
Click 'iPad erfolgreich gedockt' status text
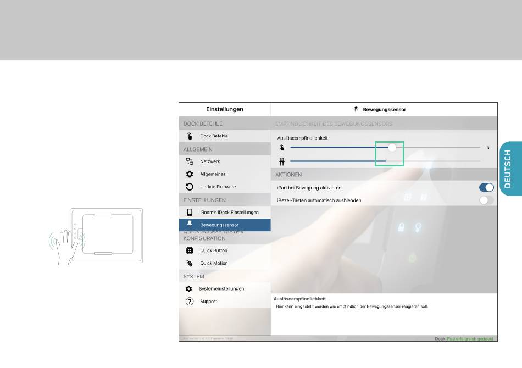click(x=470, y=339)
